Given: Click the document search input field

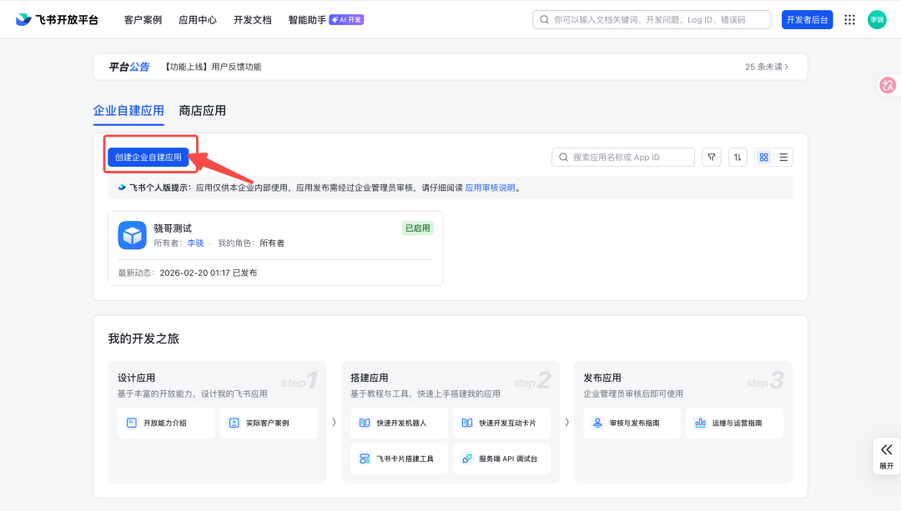Looking at the screenshot, I should click(x=651, y=19).
